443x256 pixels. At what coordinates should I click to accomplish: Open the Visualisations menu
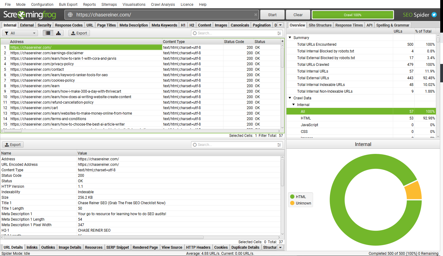134,5
